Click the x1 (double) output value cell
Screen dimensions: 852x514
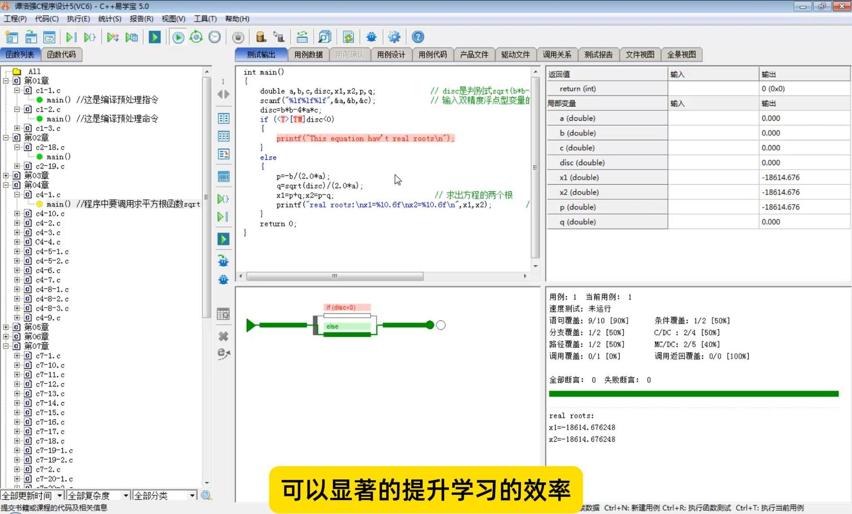tap(804, 177)
